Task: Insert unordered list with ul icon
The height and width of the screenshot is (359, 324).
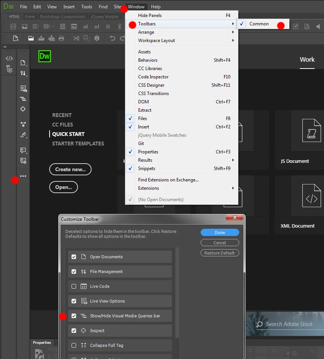Action: 86,27
